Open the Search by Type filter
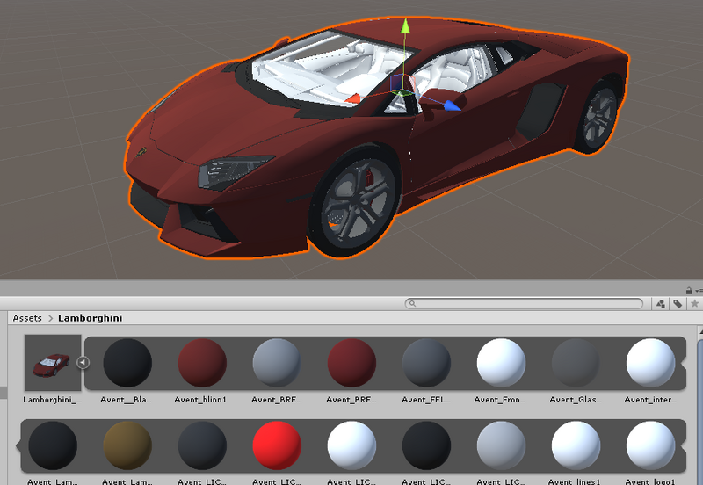This screenshot has width=703, height=485. point(661,304)
